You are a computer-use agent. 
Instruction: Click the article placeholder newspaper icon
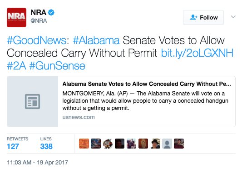tap(32, 101)
